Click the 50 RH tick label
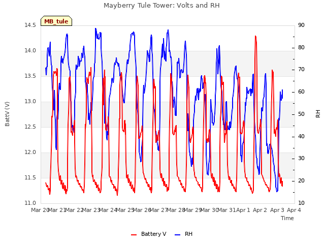Image resolution: width=325 pixels, height=244 pixels. tap(301, 114)
